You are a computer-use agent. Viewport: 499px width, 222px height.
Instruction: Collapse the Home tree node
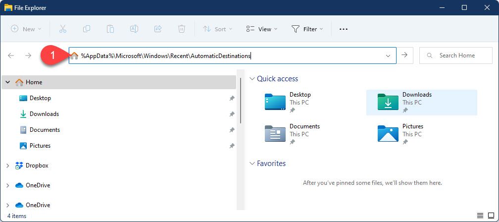point(8,82)
